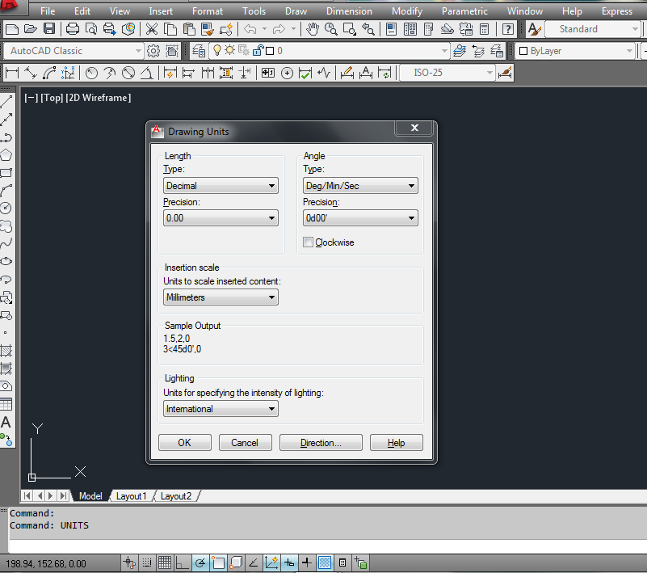Image resolution: width=647 pixels, height=573 pixels.
Task: Select the Angular dimension tool
Action: pos(147,73)
